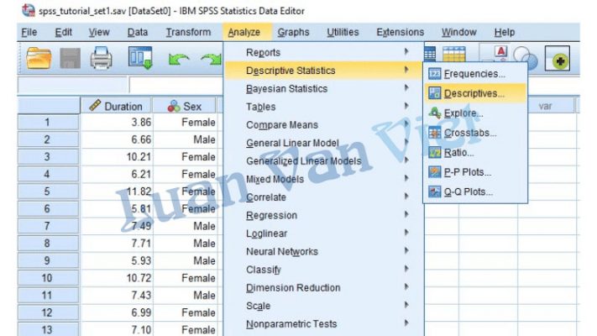The image size is (597, 336).
Task: Expand the Scale submenu
Action: pyautogui.click(x=323, y=306)
